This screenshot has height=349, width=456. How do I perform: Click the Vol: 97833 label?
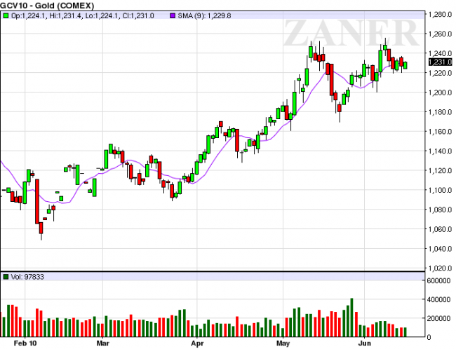pos(27,277)
